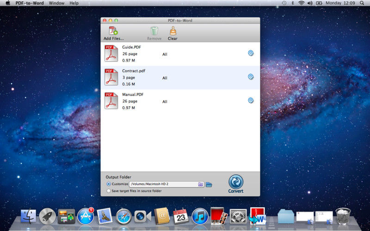Open settings gear for Guide.PDF
Viewport: 370px width, 231px height.
pyautogui.click(x=251, y=53)
